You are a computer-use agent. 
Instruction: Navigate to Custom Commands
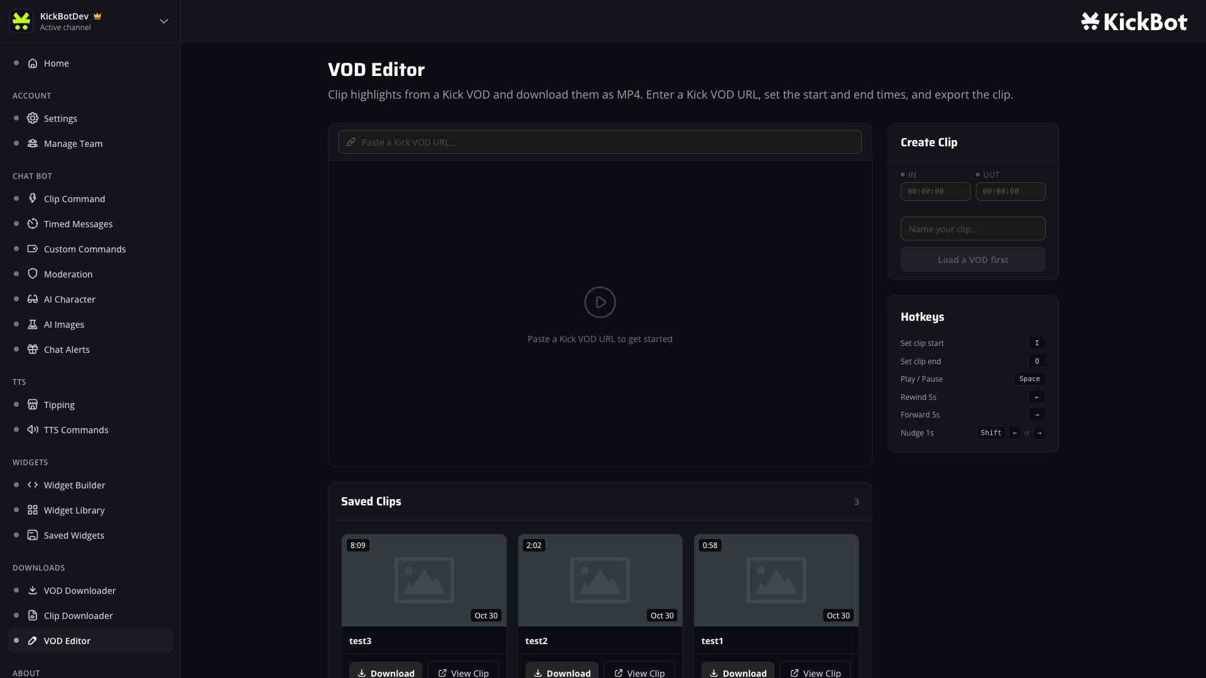[x=90, y=249]
